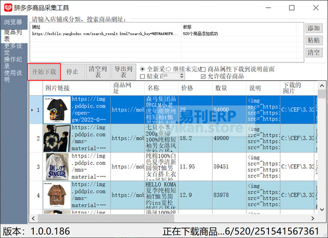
Task: Click the brown HELLO KOMA shirt thumbnail
Action: pos(56,195)
